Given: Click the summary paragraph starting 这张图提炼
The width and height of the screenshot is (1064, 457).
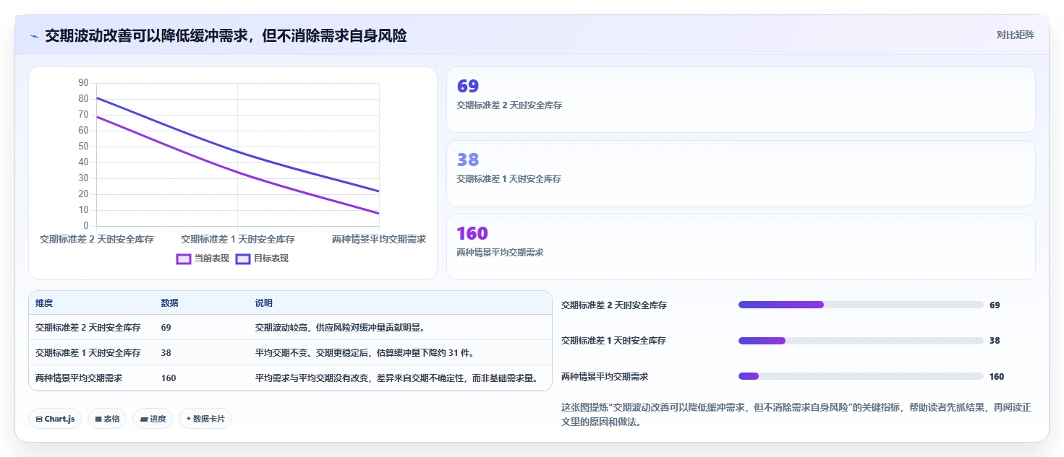Looking at the screenshot, I should tap(796, 414).
